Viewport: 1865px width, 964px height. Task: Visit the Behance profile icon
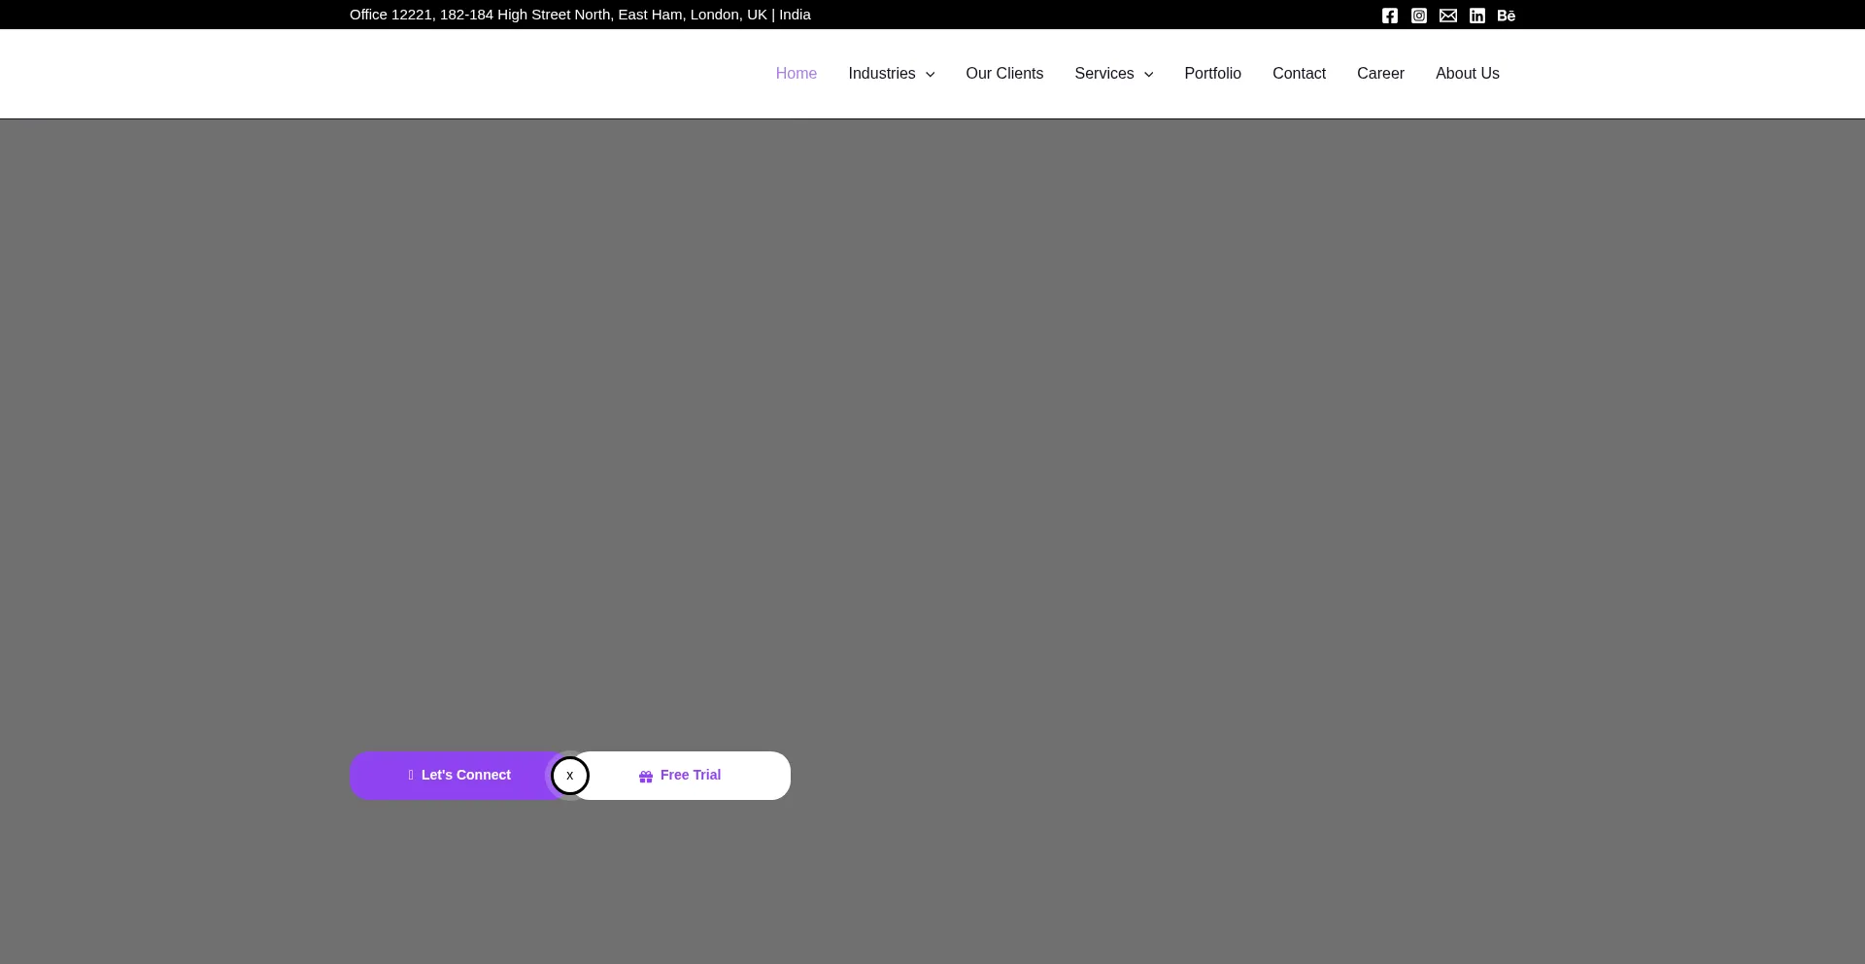point(1507,16)
